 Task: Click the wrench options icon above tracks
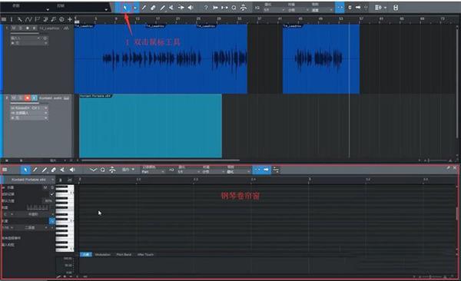[x=19, y=19]
